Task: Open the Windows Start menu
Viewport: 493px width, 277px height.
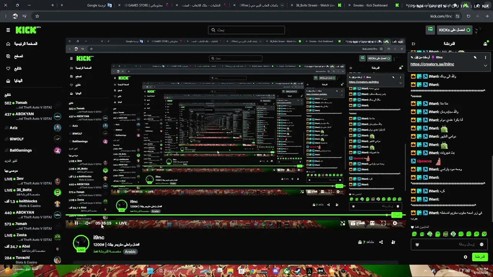Action: 151,271
